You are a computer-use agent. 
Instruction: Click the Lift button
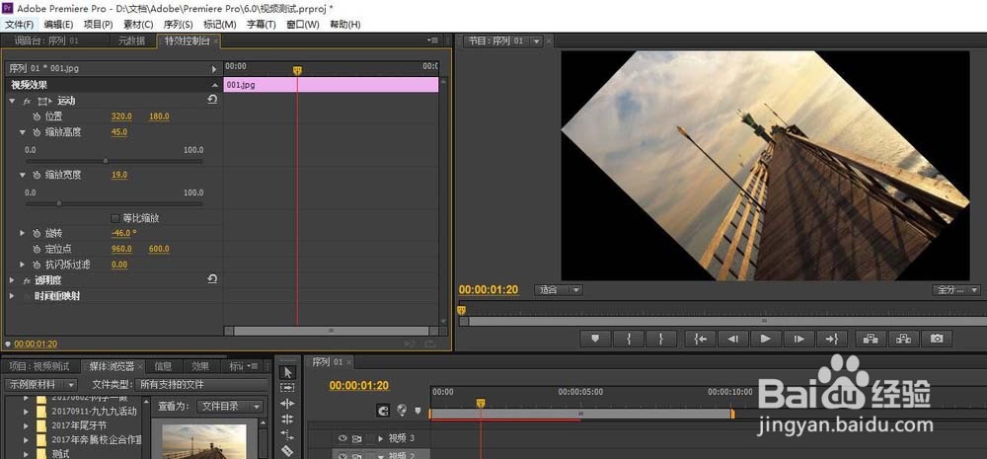[871, 339]
